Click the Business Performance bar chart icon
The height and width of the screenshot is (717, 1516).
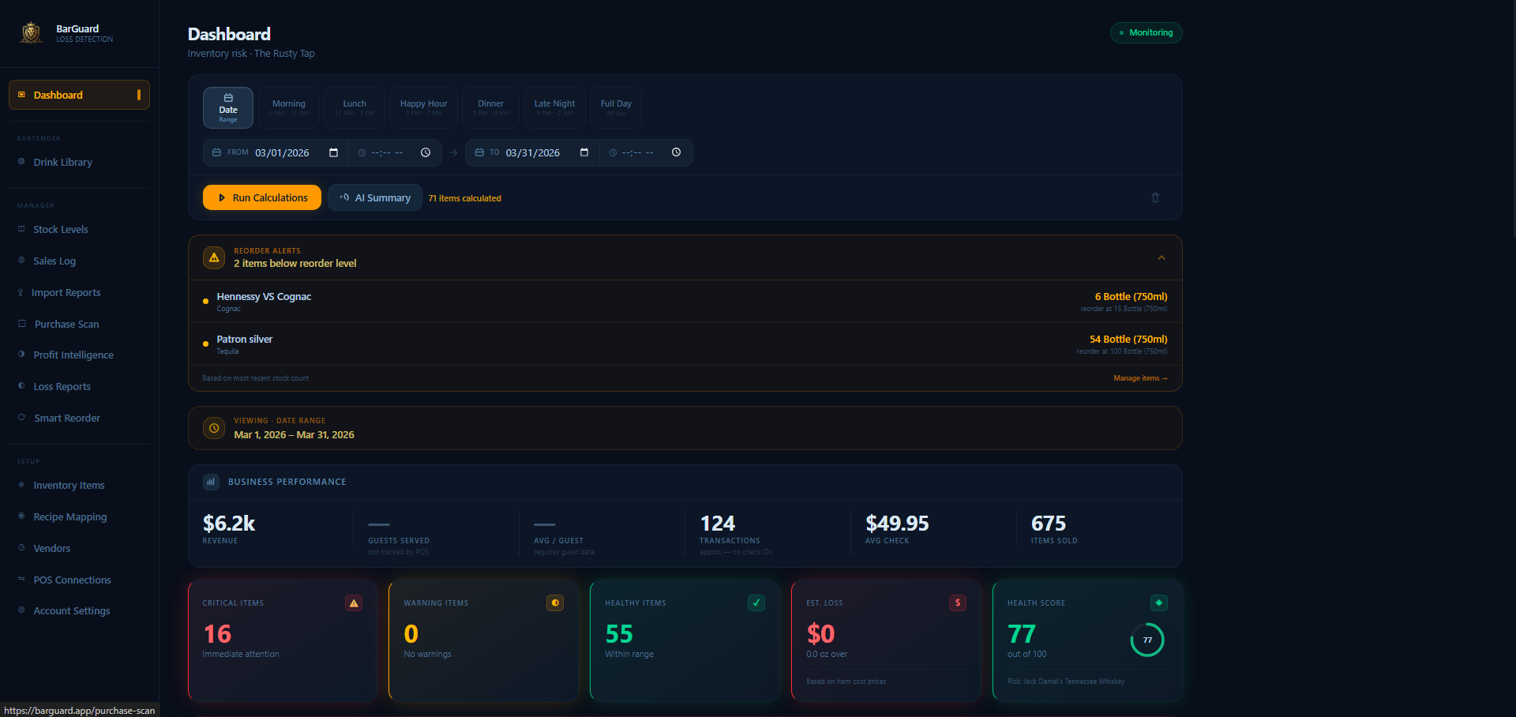click(210, 482)
